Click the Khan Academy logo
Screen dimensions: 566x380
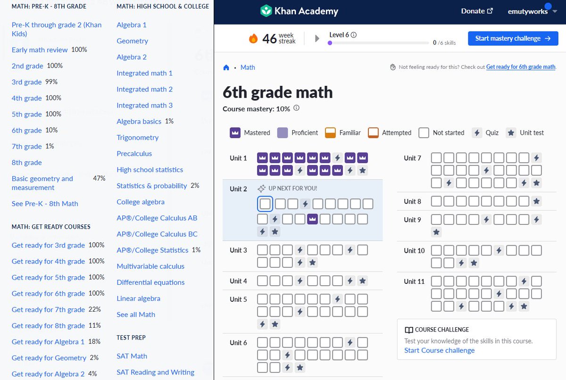(x=299, y=11)
